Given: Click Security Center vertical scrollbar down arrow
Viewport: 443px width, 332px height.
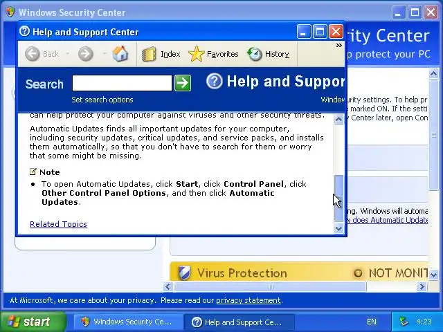Looking at the screenshot, I should (x=434, y=274).
